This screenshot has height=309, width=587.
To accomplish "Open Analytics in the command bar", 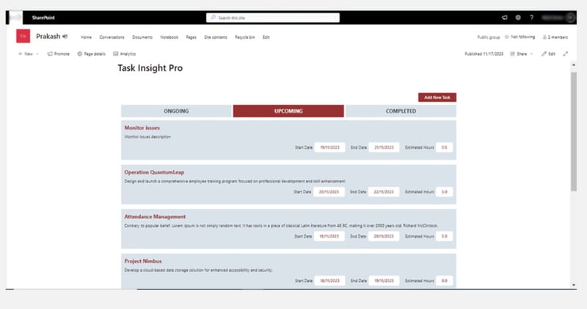I will pos(123,53).
